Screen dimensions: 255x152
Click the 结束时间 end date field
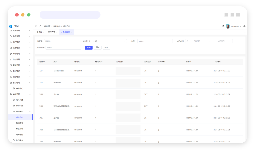221,41
